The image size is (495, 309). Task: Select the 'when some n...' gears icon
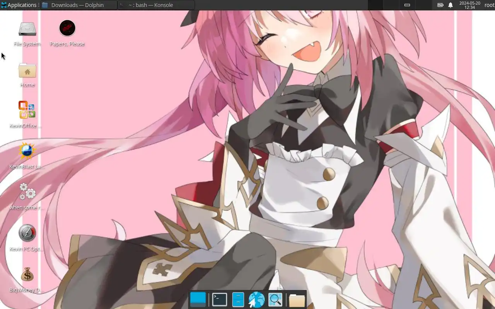pyautogui.click(x=27, y=197)
